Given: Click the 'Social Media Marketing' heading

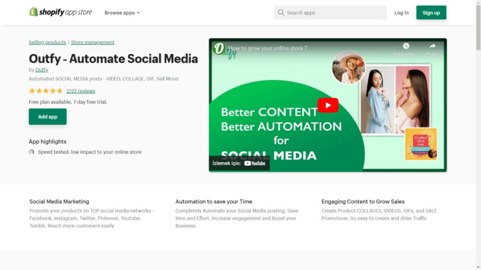Looking at the screenshot, I should click(x=59, y=202).
